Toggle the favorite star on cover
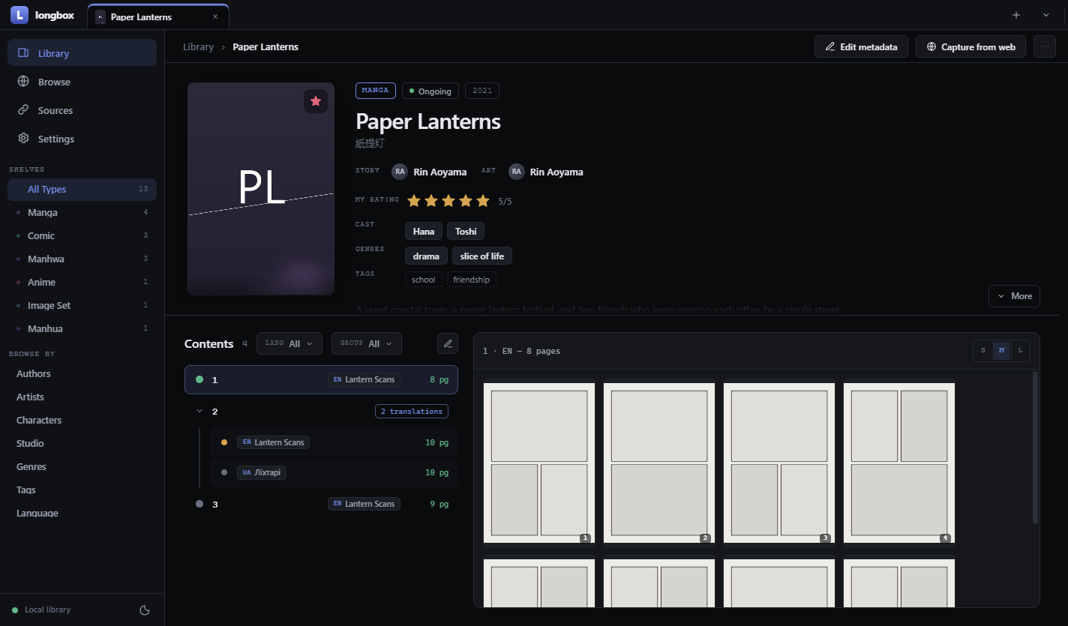Image resolution: width=1068 pixels, height=626 pixels. pos(316,101)
